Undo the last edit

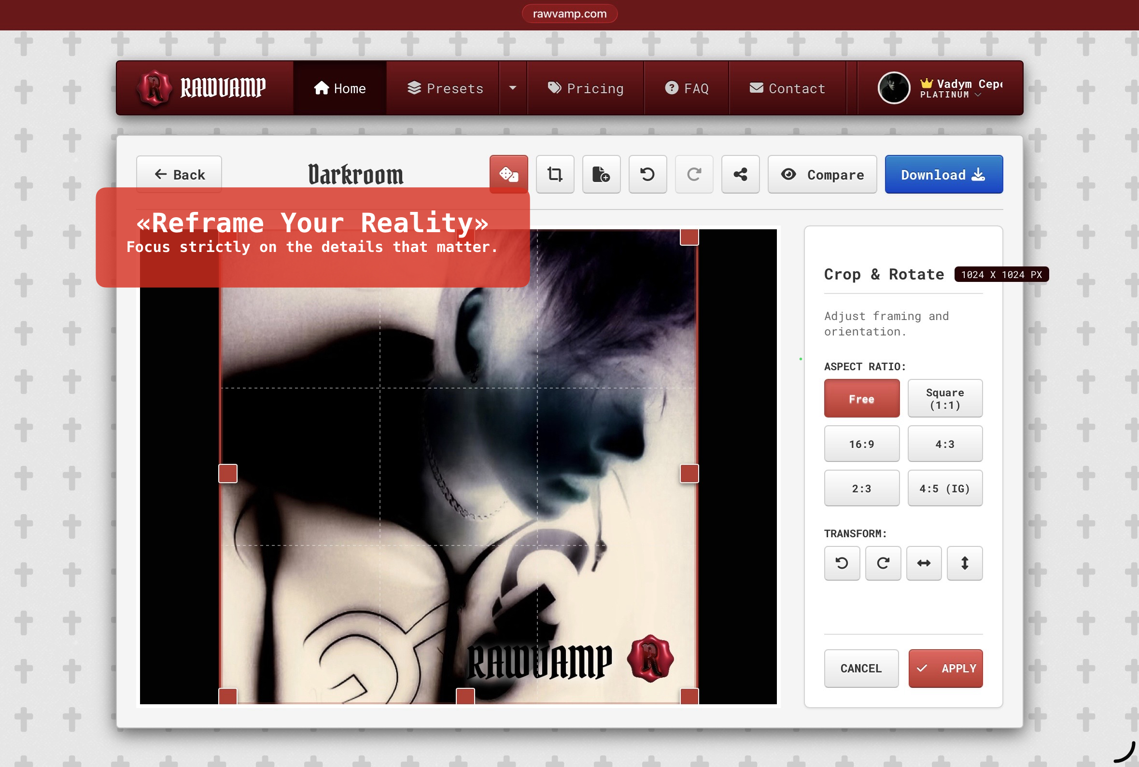click(x=647, y=174)
